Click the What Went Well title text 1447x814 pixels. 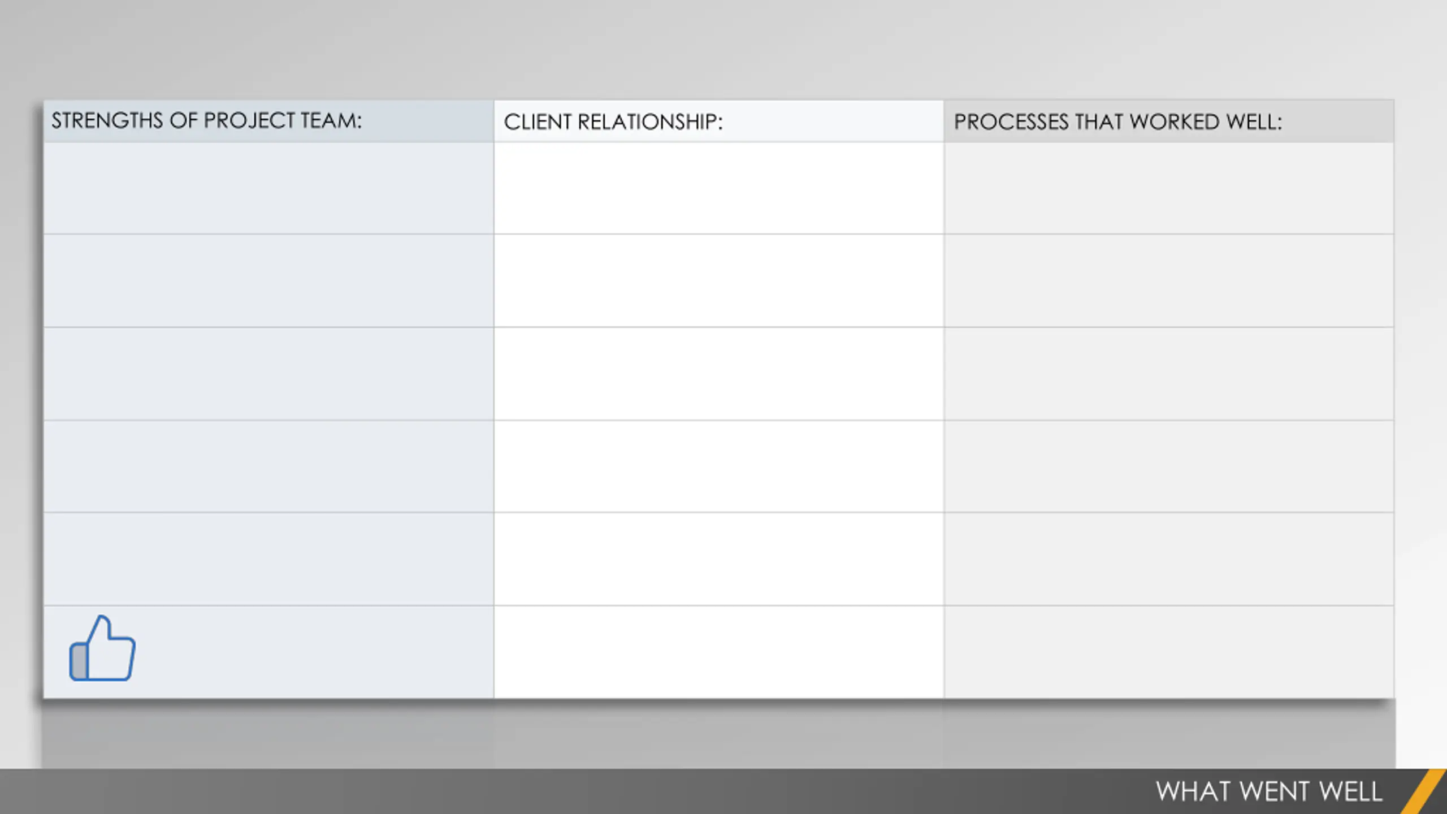tap(1269, 791)
